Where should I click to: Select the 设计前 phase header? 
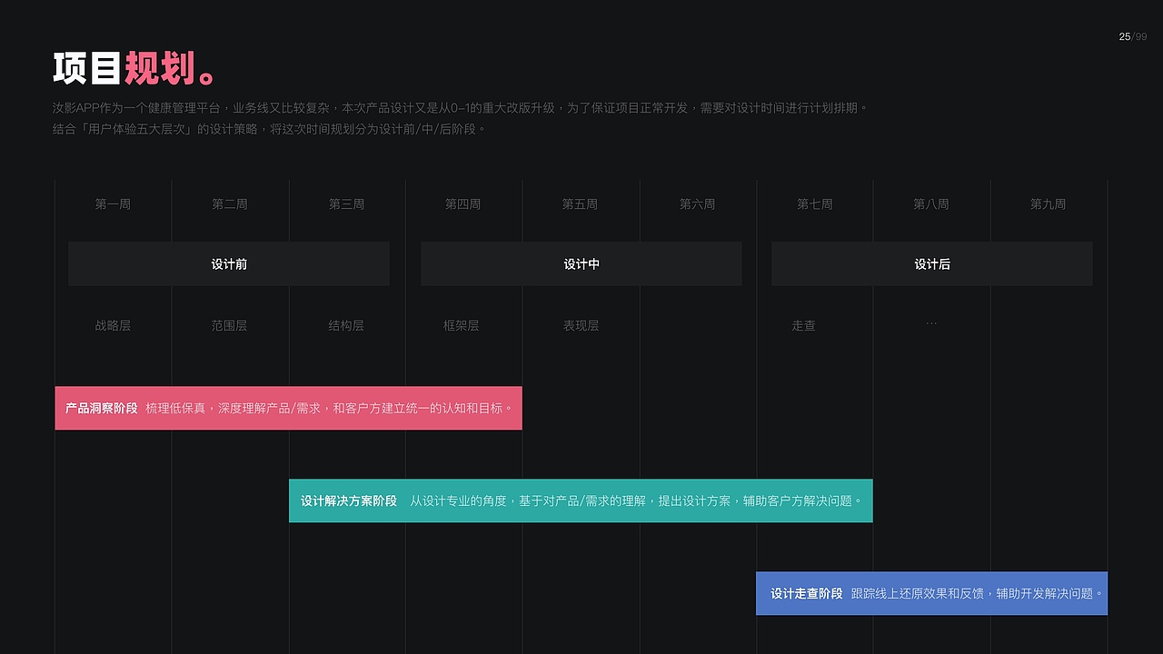229,263
